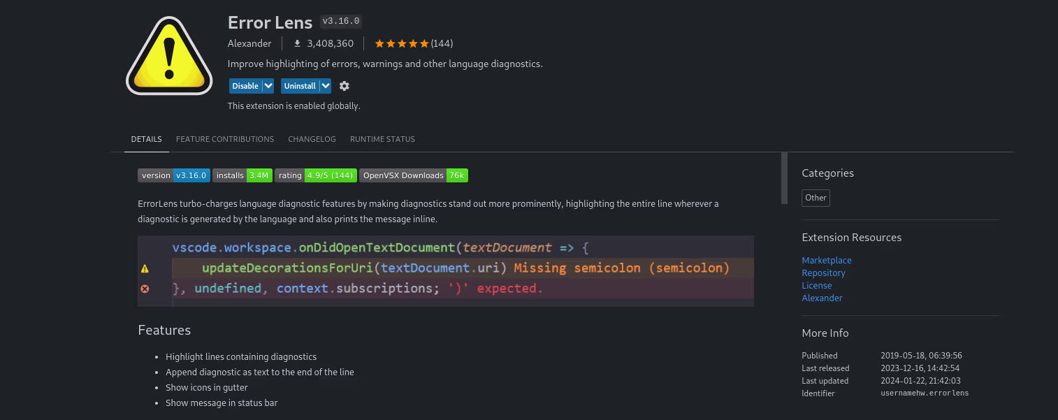Image resolution: width=1058 pixels, height=420 pixels.
Task: Click the Extension Resources heading
Action: coord(852,238)
